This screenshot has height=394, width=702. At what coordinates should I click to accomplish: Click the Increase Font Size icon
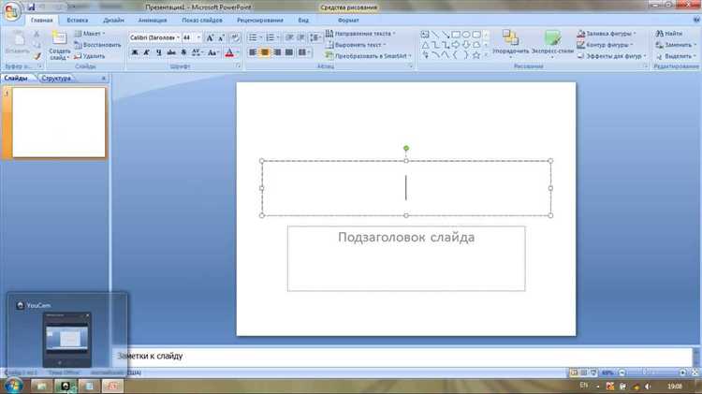(210, 38)
